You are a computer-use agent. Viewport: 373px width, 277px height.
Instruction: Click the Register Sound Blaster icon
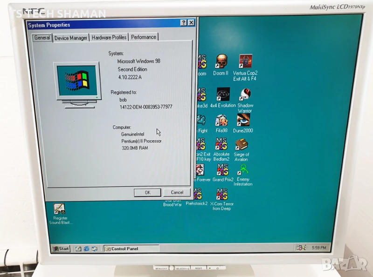click(60, 209)
